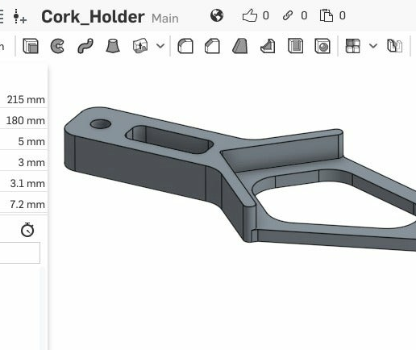This screenshot has height=350, width=416.
Task: Click the thumbs-up like icon
Action: 250,15
